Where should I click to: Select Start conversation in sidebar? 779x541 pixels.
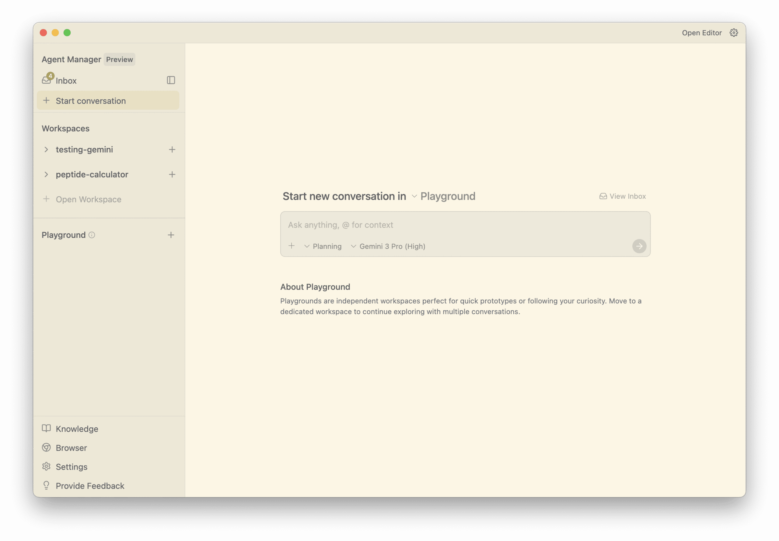coord(108,101)
